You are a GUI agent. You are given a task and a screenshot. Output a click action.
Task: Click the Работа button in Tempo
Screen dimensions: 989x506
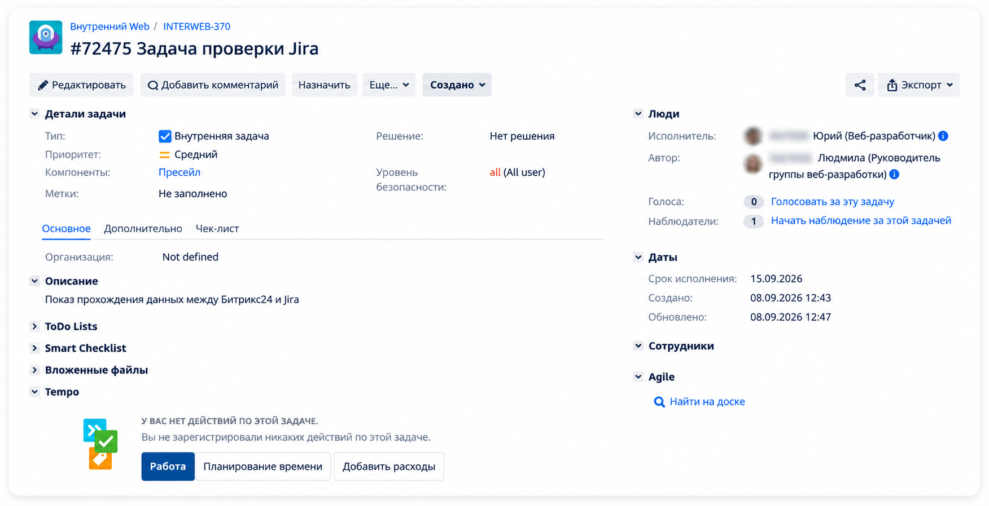click(x=168, y=467)
